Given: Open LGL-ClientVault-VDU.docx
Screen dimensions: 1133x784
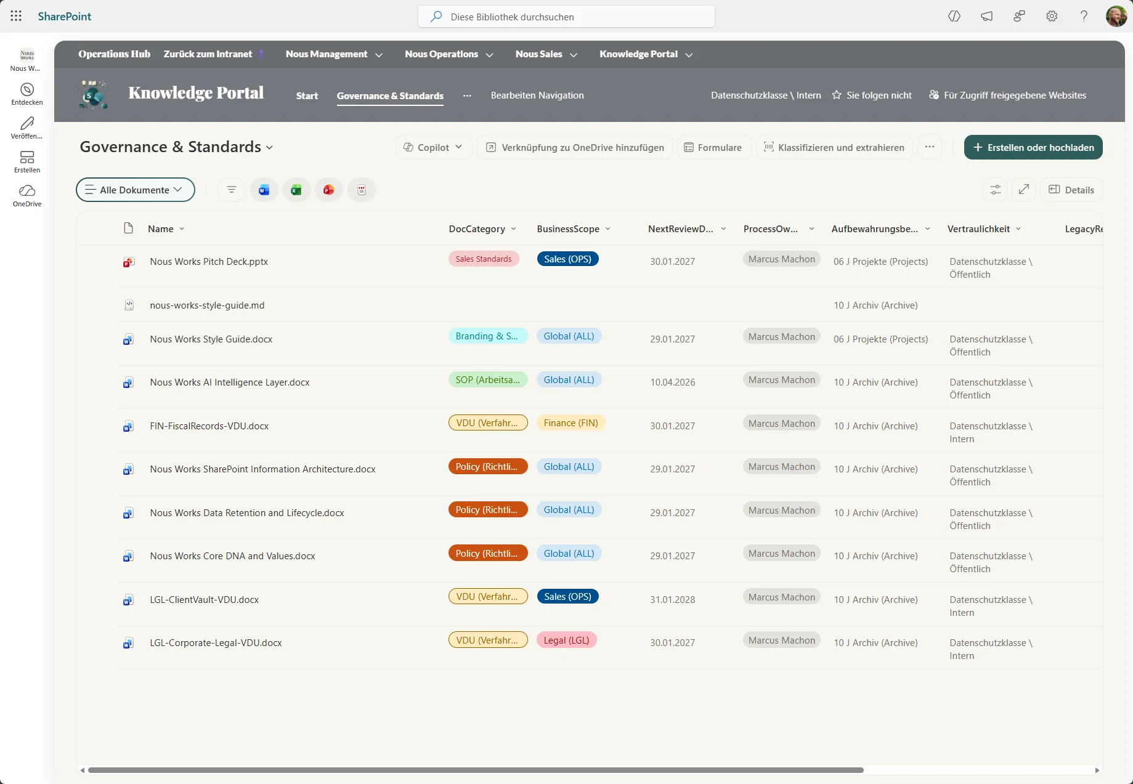Looking at the screenshot, I should pos(205,600).
